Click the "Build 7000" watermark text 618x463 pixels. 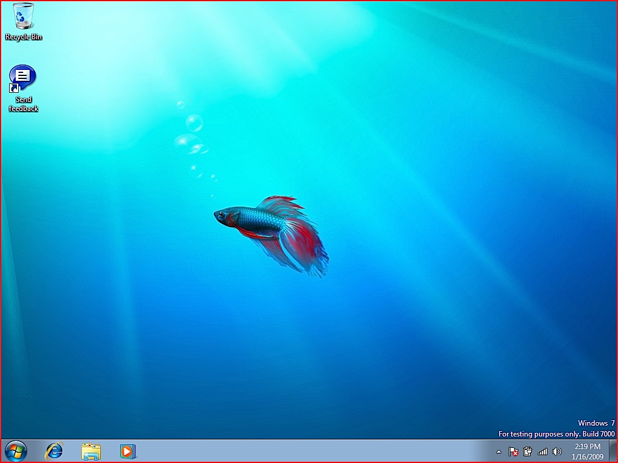click(x=598, y=434)
